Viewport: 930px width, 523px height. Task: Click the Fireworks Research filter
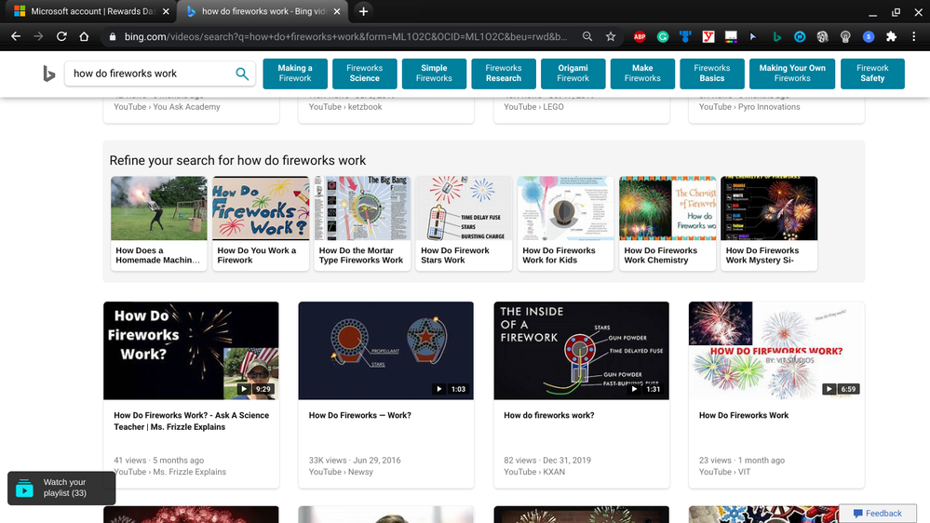[x=504, y=74]
